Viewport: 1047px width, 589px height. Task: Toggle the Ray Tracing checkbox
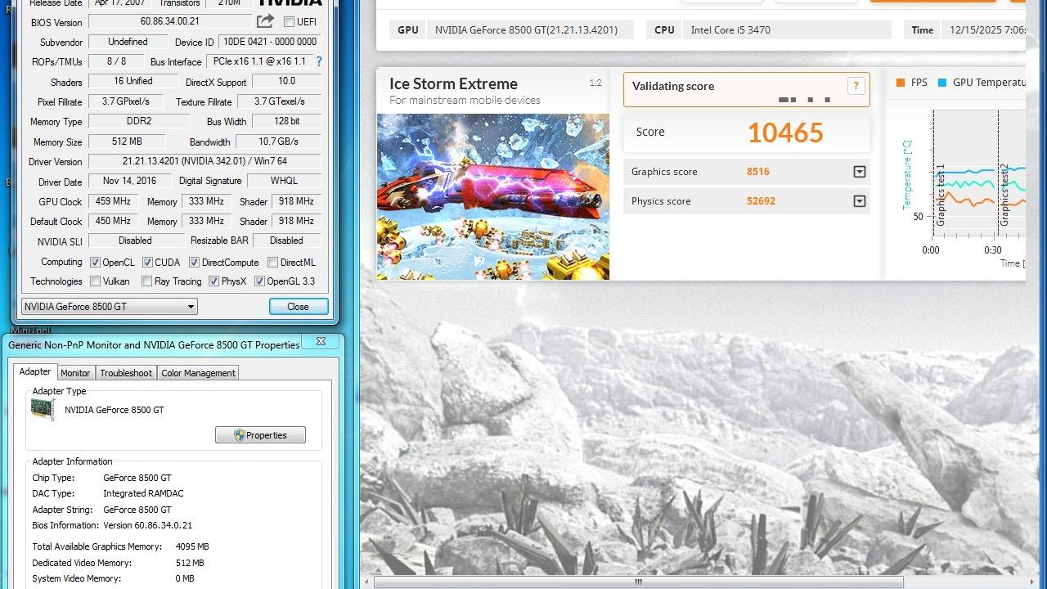pyautogui.click(x=146, y=281)
